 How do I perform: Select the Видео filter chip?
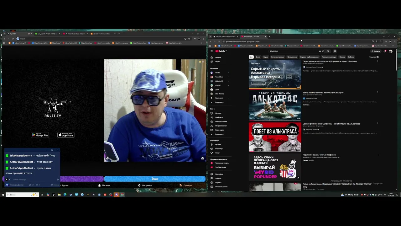pos(266,57)
